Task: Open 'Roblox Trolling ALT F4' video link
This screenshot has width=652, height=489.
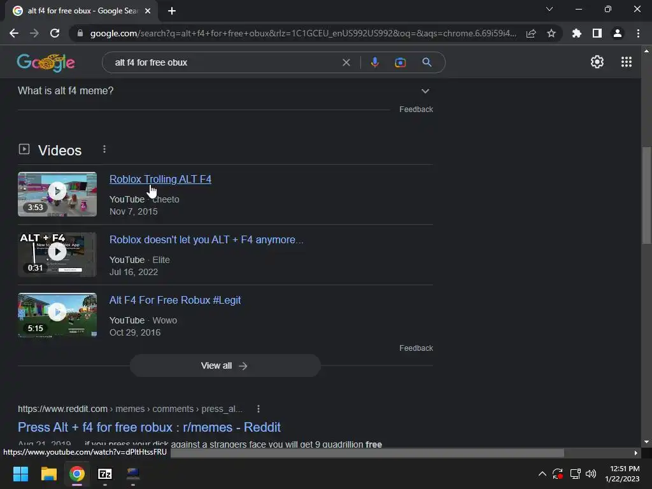Action: pos(160,179)
